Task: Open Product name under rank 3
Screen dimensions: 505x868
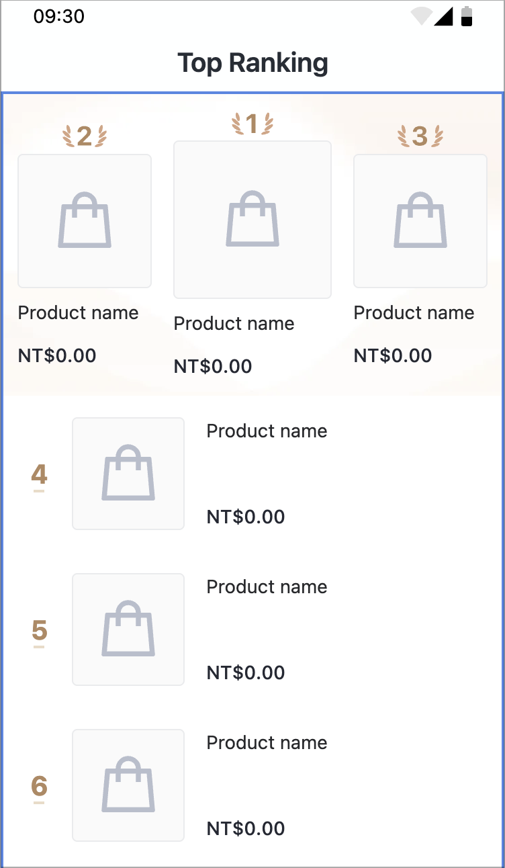Action: click(414, 313)
